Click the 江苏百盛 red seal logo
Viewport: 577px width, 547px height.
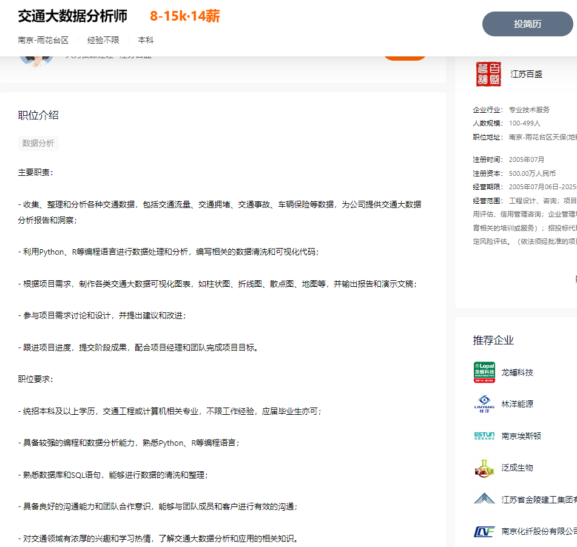pyautogui.click(x=488, y=74)
